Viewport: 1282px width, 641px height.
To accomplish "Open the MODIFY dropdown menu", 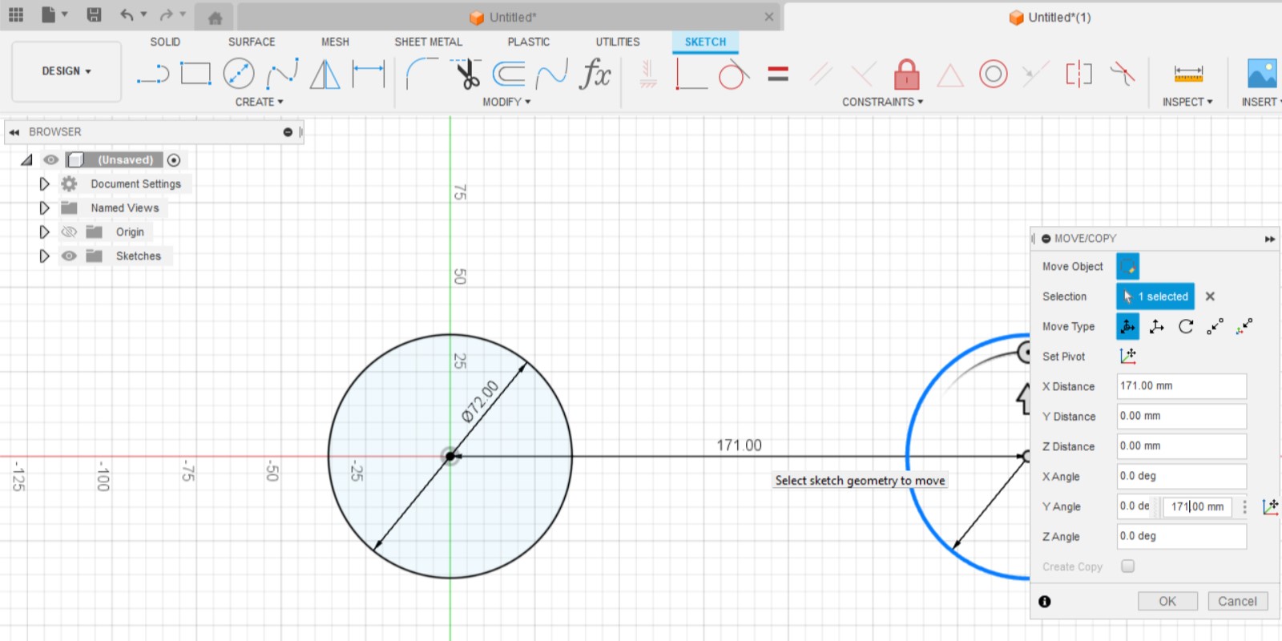I will (506, 102).
